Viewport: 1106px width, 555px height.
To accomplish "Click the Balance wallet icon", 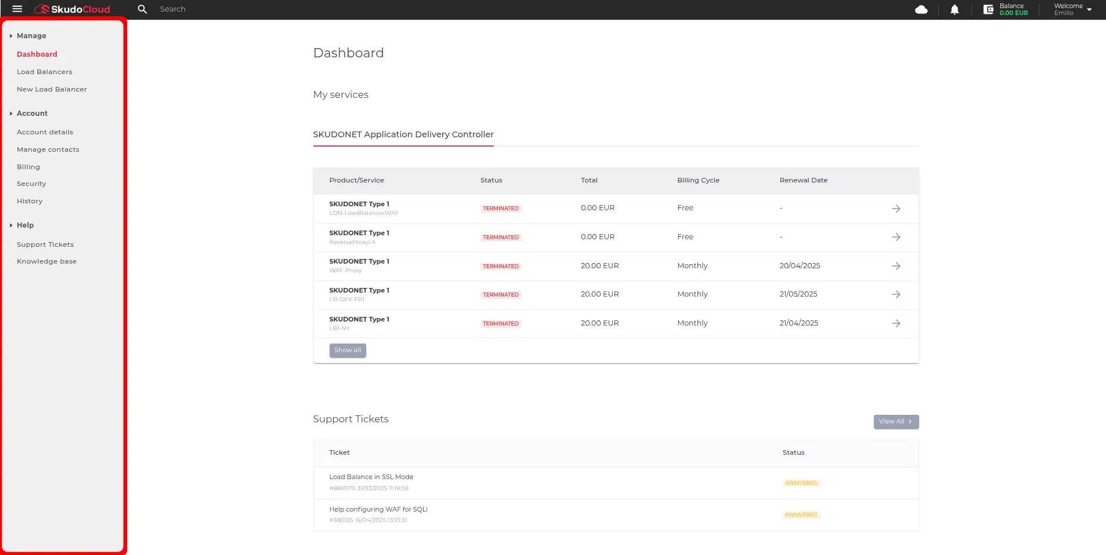I will [x=988, y=9].
